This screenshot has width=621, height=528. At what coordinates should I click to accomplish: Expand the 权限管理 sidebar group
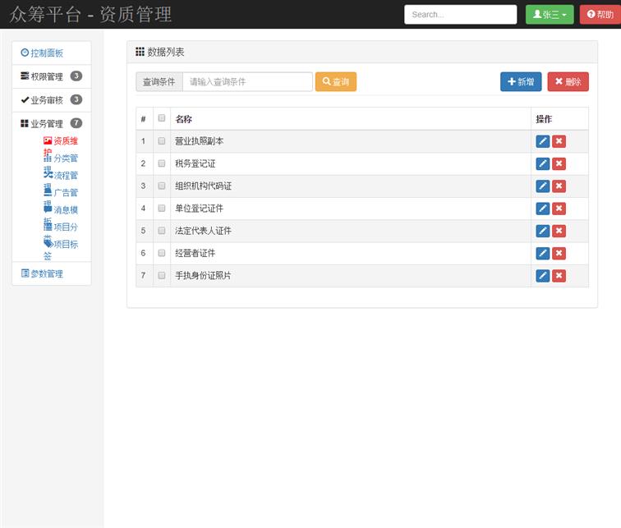[x=52, y=76]
